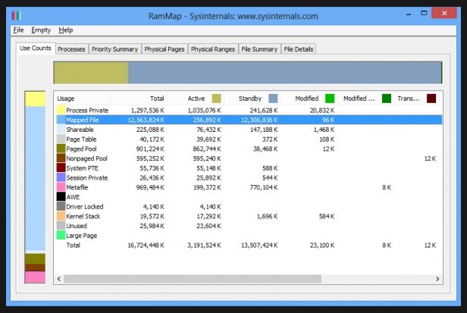
Task: Click the Kernel Stack orange color box
Action: tap(61, 216)
